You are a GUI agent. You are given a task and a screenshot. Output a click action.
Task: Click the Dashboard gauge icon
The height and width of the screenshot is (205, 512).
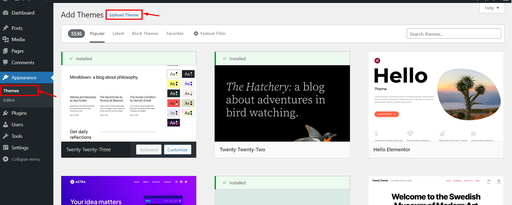coord(5,13)
